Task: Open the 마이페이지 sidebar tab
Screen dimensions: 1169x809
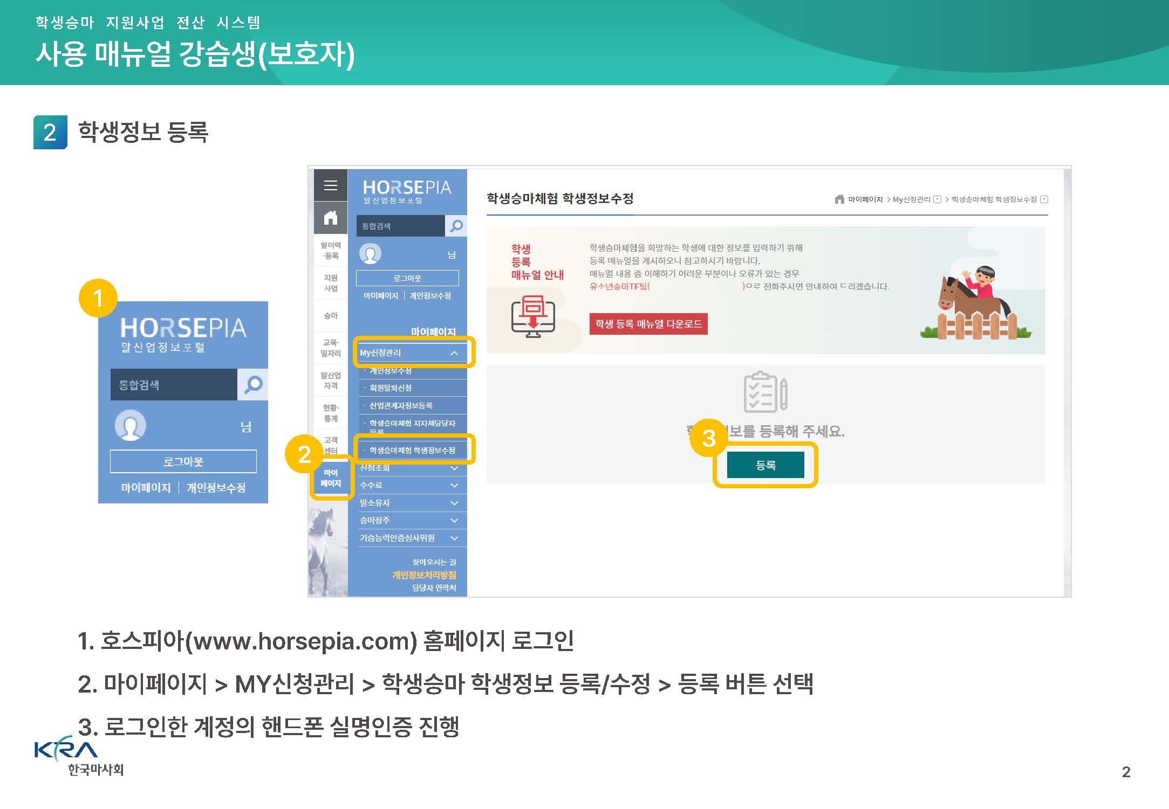Action: (x=331, y=478)
